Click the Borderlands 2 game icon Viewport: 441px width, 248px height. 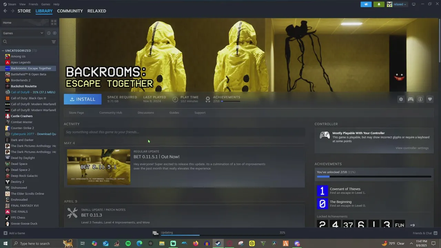(x=8, y=80)
